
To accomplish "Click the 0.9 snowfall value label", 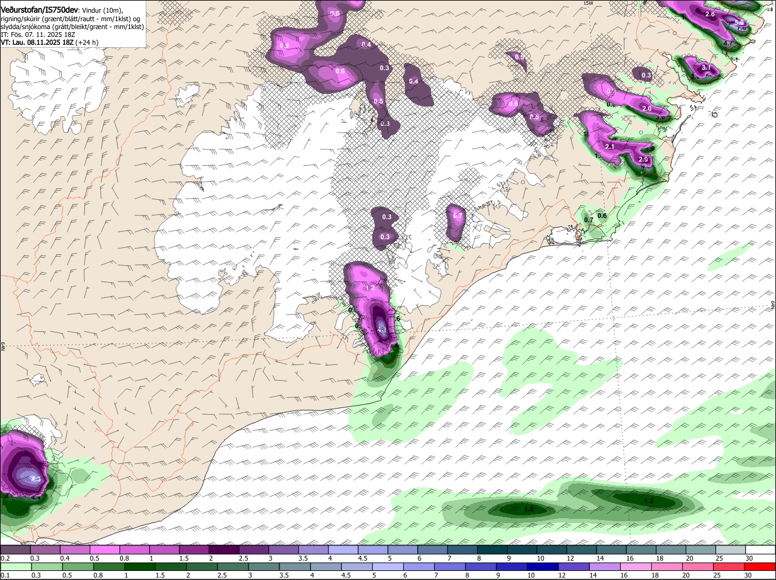I will pos(285,45).
